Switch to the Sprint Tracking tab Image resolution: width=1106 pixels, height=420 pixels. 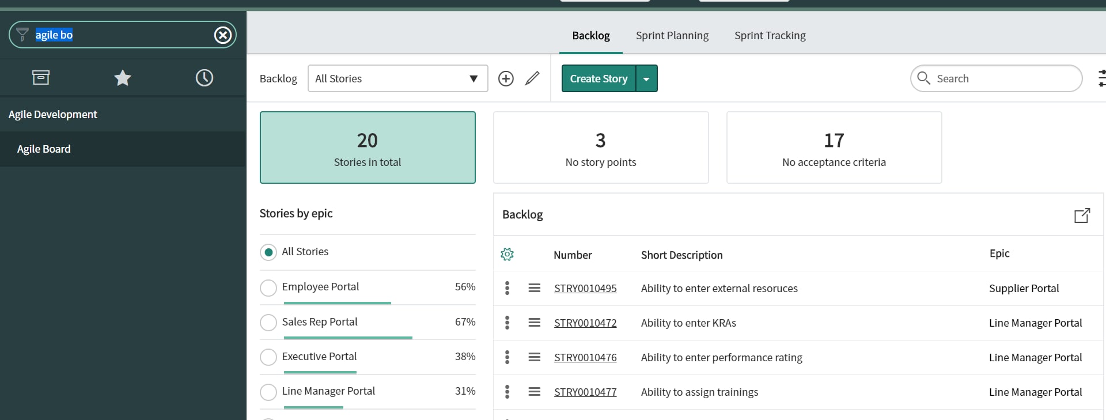click(x=770, y=36)
